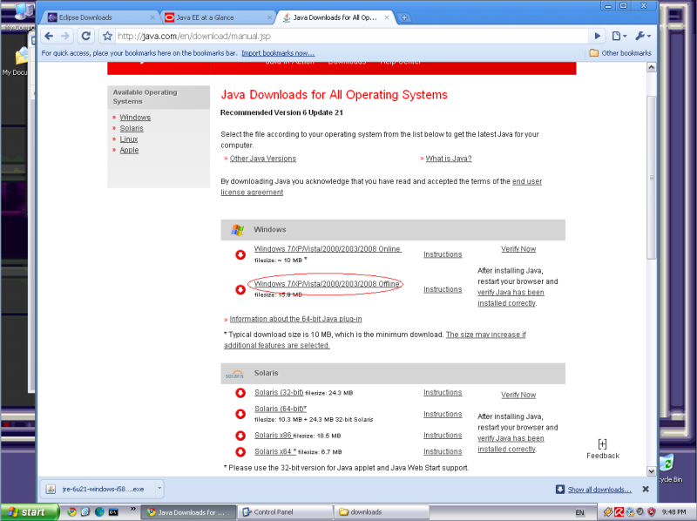Open the Solaris (32-bit) download link
This screenshot has height=521, width=697.
pos(279,393)
